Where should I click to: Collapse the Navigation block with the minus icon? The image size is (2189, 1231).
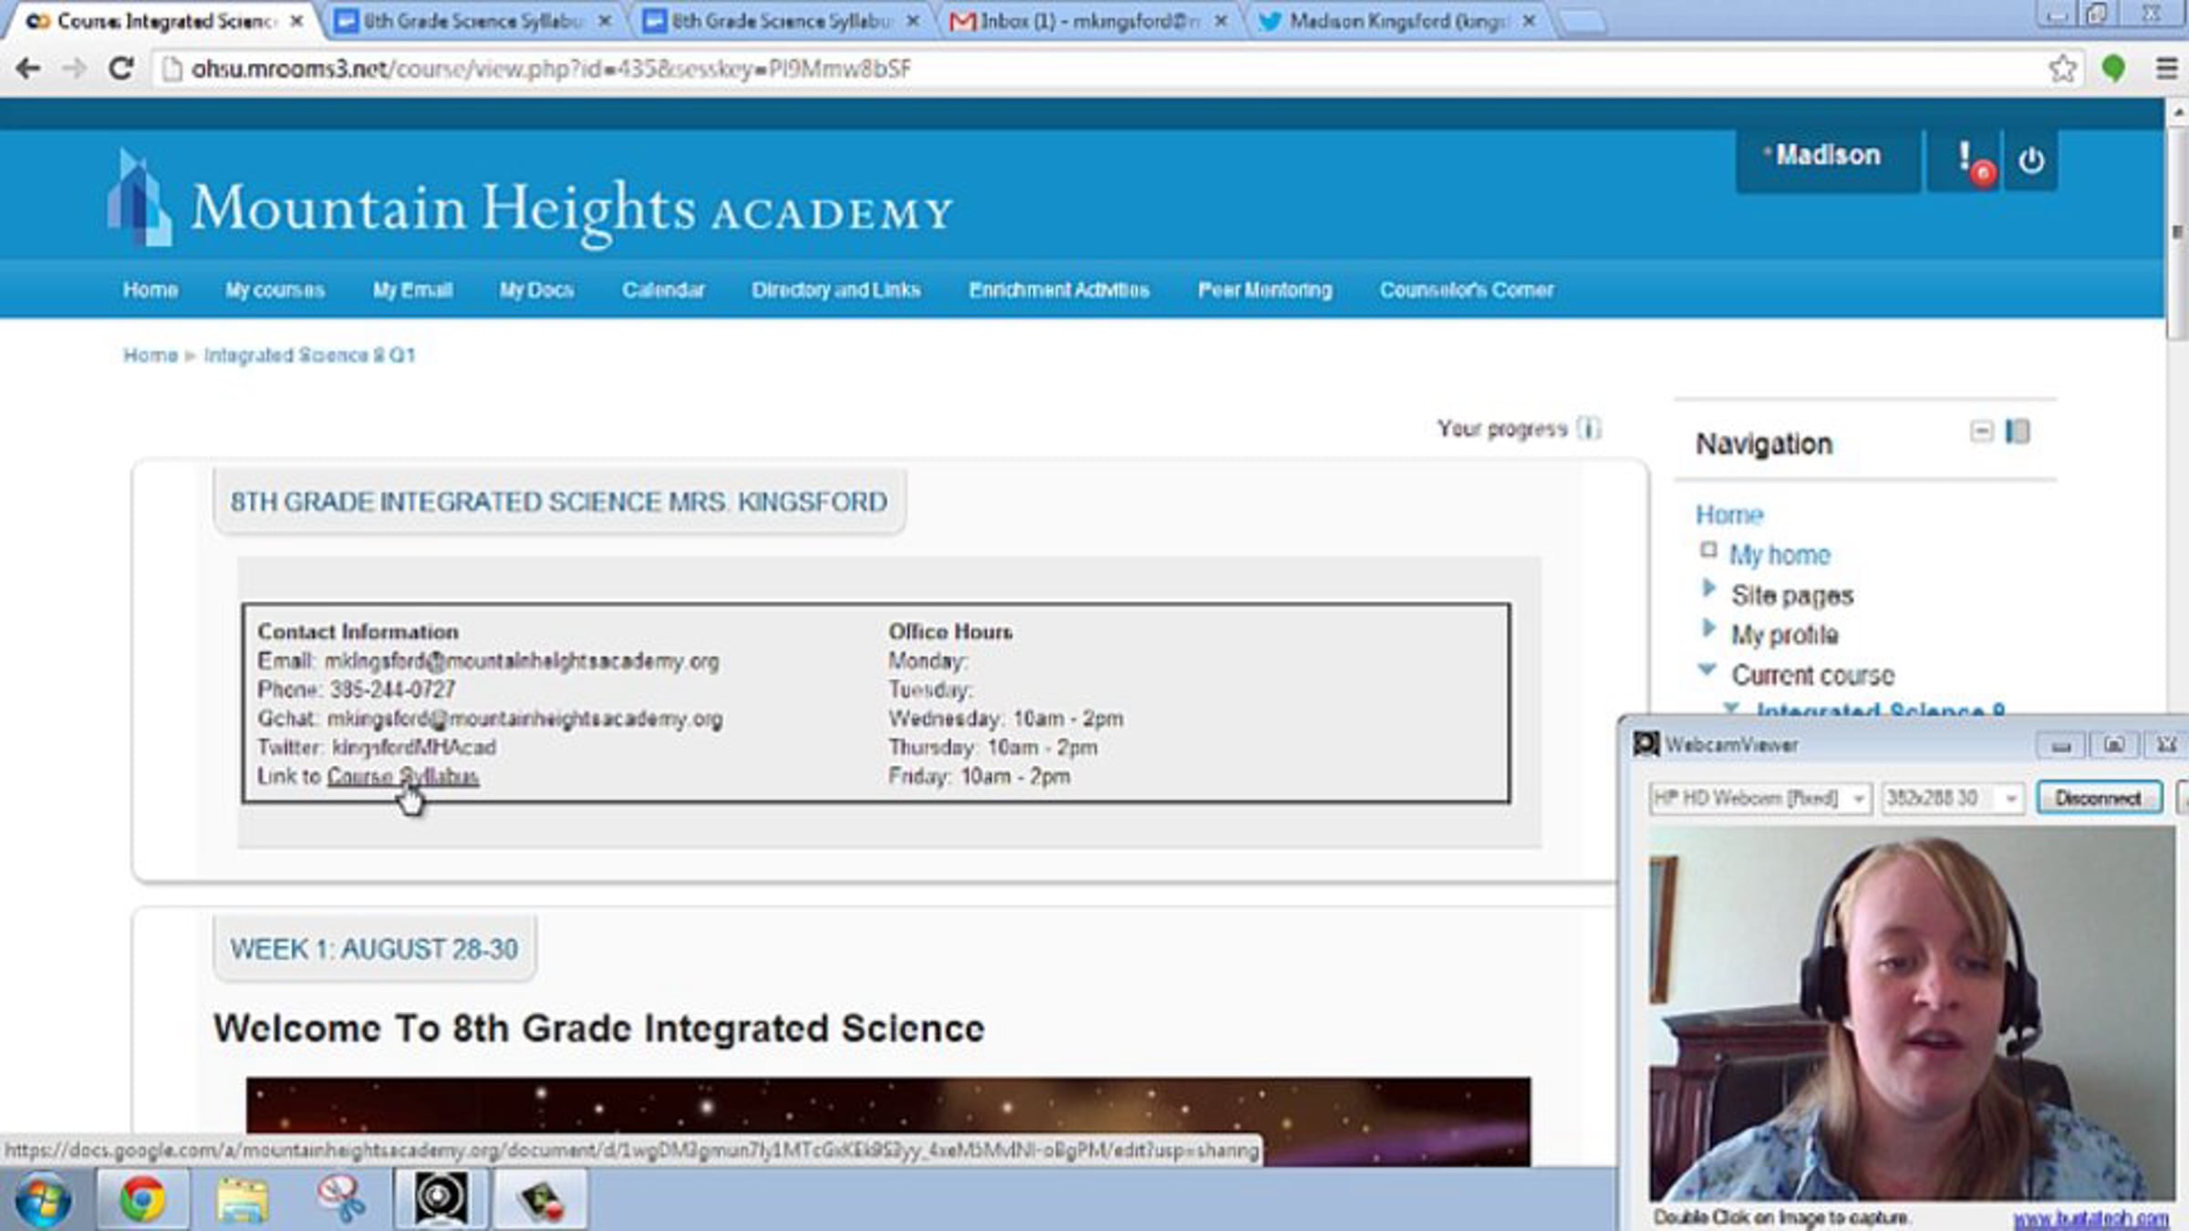pos(1981,431)
